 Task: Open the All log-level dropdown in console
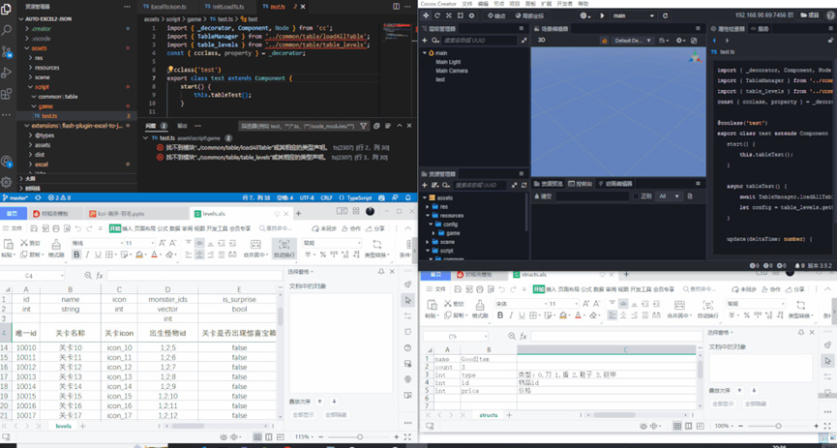(x=668, y=196)
